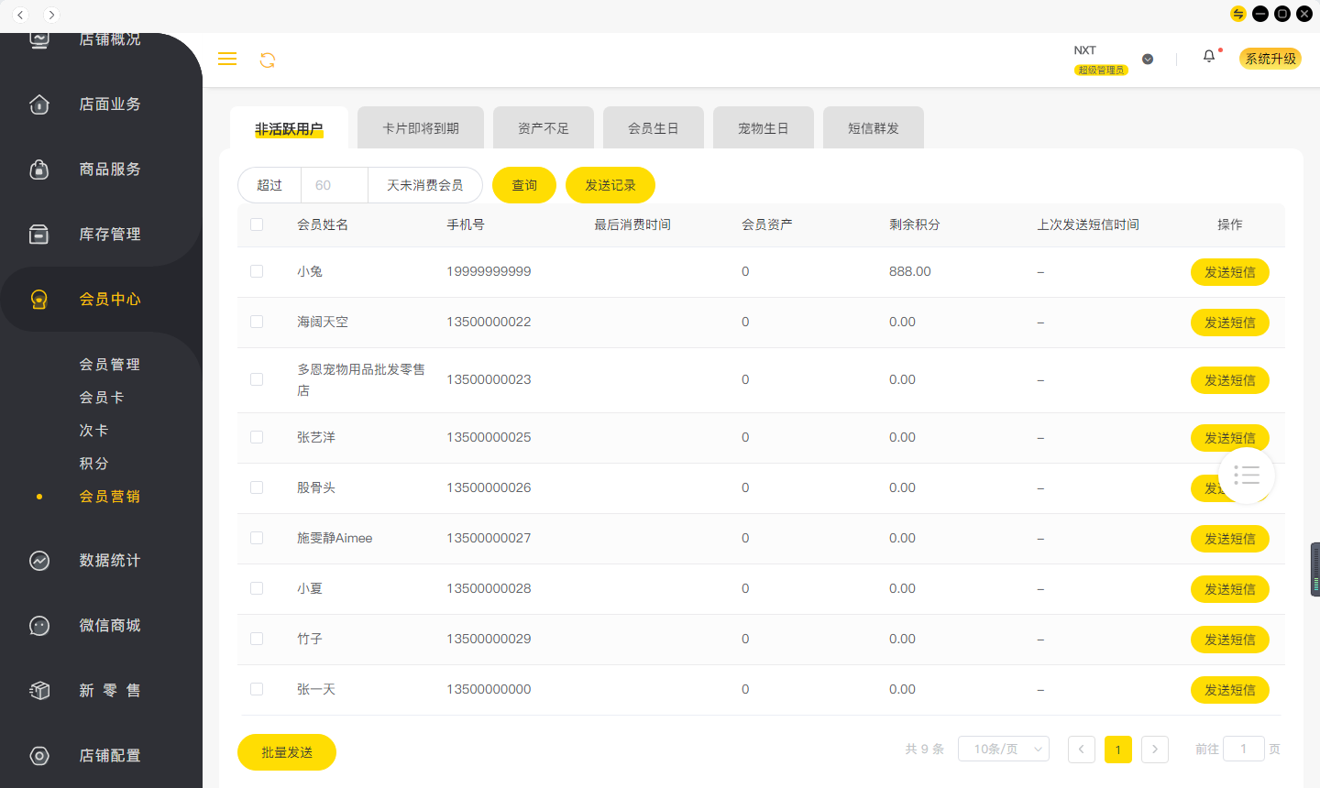Open the 商品服务 menu to expand submenu
1320x788 pixels.
pos(39,169)
